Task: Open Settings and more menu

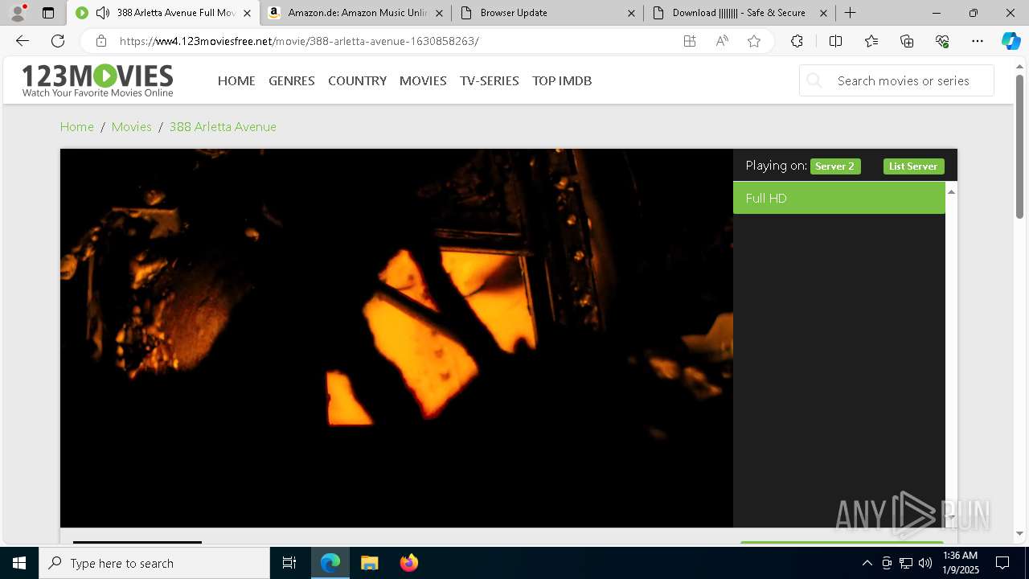Action: pyautogui.click(x=978, y=41)
